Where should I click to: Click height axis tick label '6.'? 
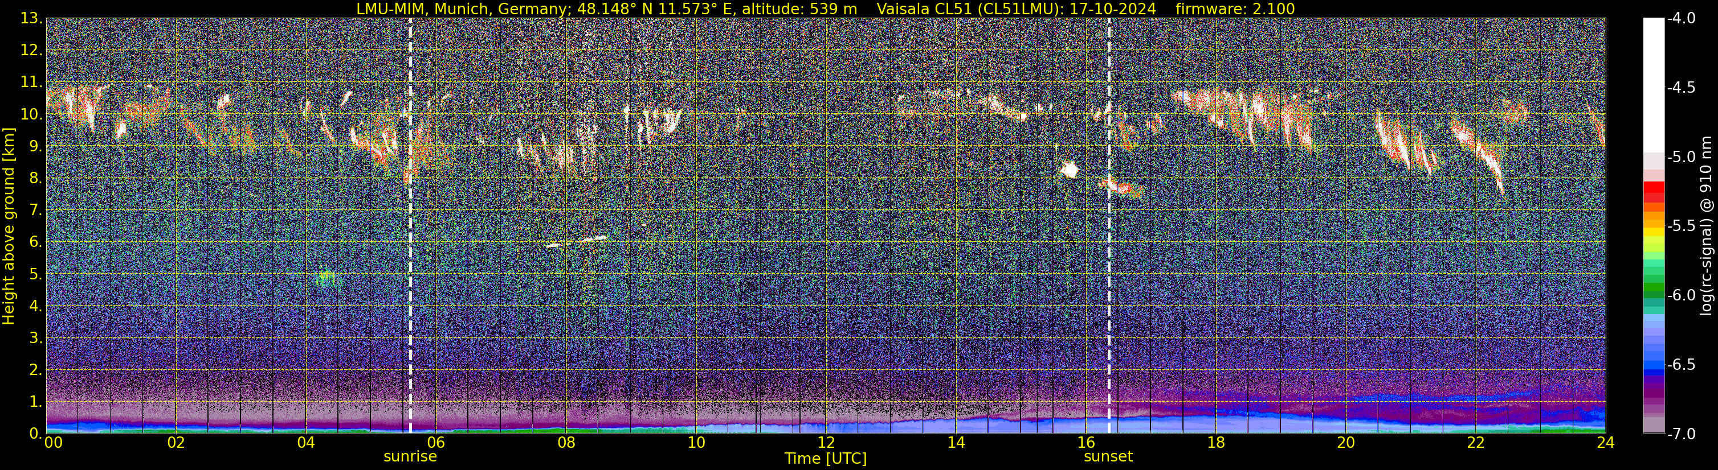pyautogui.click(x=35, y=242)
